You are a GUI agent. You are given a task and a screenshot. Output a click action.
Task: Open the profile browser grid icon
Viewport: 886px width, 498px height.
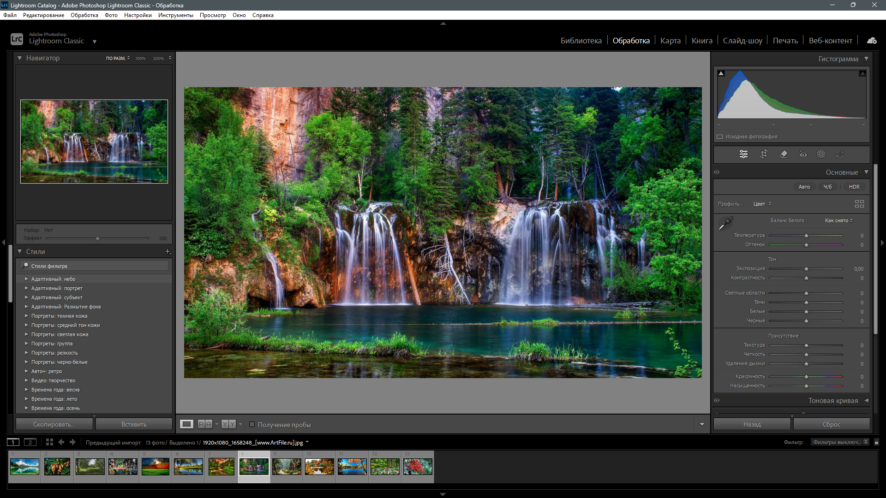[x=859, y=204]
